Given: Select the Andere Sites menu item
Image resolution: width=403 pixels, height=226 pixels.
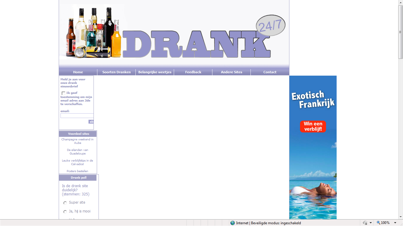Looking at the screenshot, I should pyautogui.click(x=231, y=72).
